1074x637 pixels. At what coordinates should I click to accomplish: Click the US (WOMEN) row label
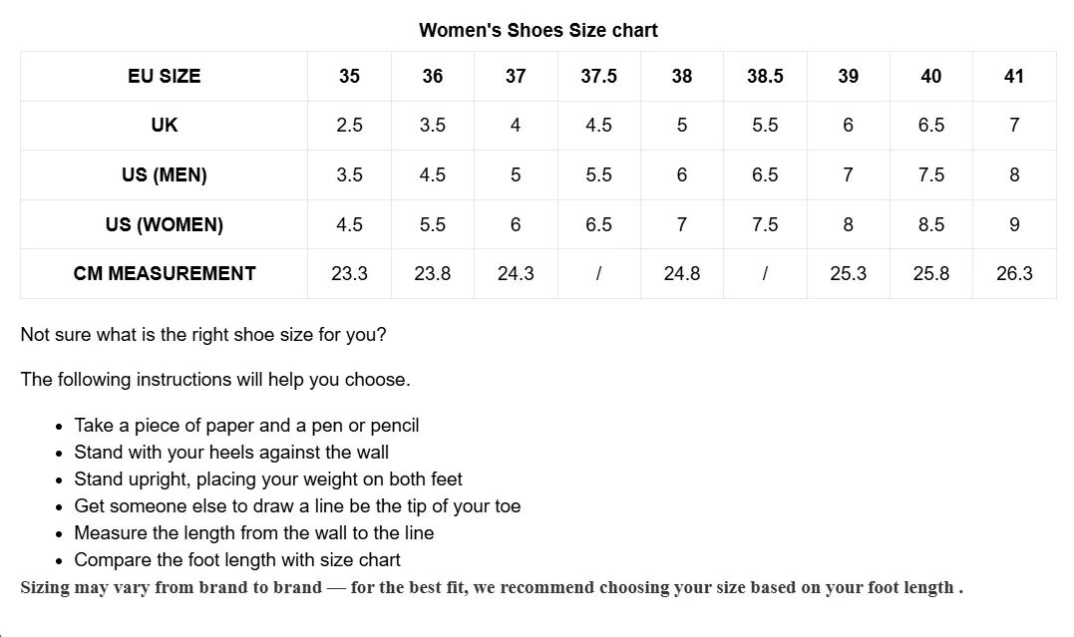pos(164,224)
